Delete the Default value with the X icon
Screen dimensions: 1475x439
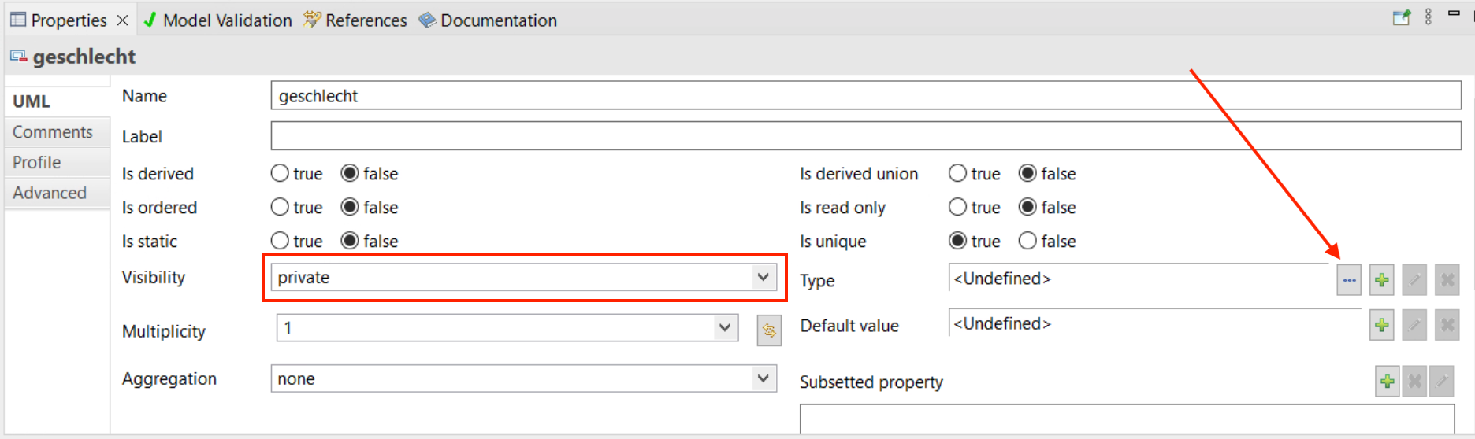[x=1447, y=325]
